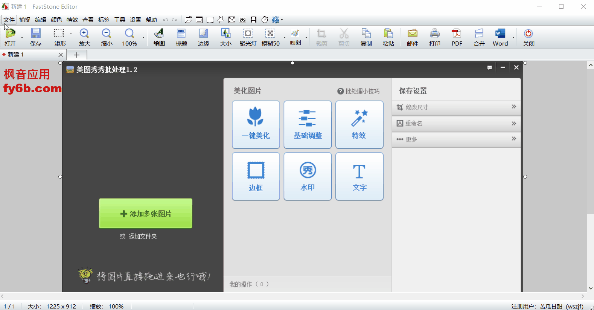
Task: Click the 添加多张图片 green button
Action: 146,214
